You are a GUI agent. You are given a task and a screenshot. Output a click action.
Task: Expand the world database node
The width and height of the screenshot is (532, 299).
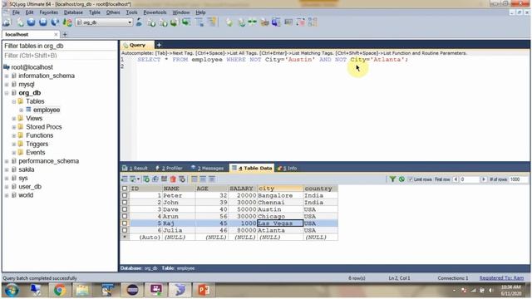tap(7, 195)
